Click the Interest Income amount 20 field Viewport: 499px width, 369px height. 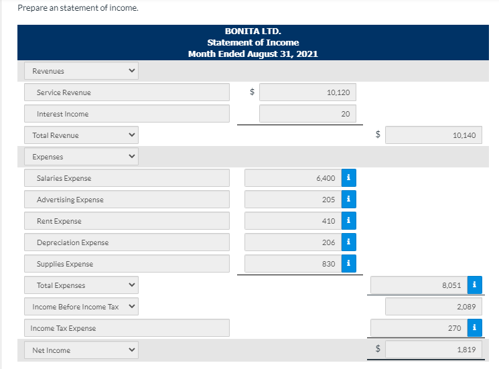[307, 114]
